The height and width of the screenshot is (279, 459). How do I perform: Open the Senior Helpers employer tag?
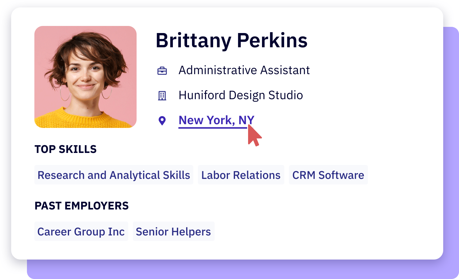point(173,231)
